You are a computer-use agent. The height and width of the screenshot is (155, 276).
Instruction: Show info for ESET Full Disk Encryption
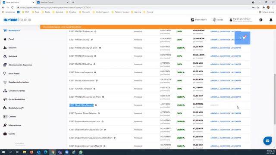pyautogui.click(x=94, y=89)
